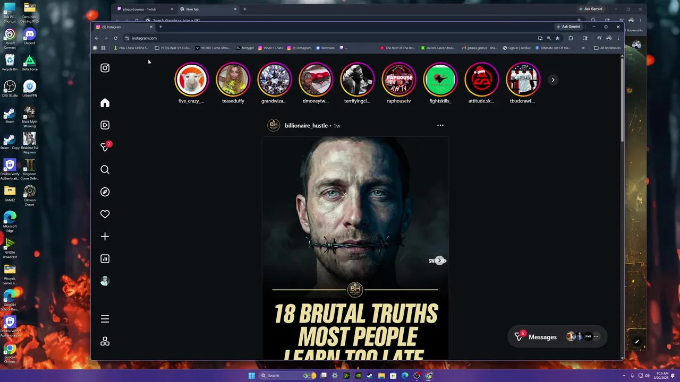
Task: Click the Instagram logo in the sidebar
Action: 105,68
